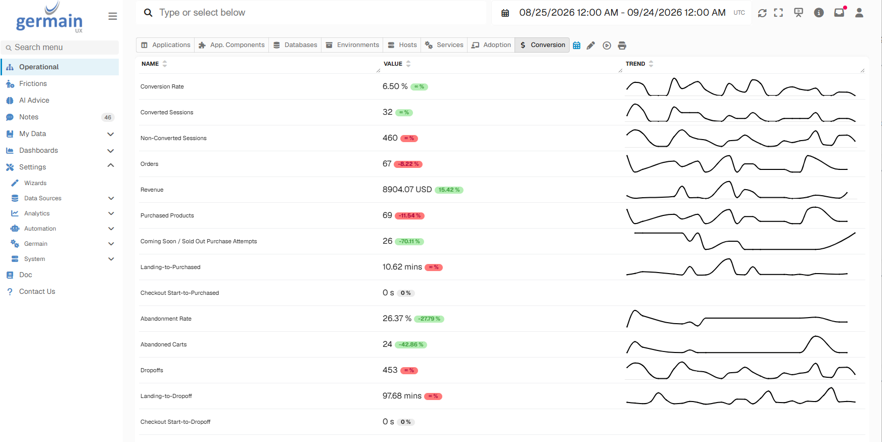Focus the Search menu field
Viewport: 882px width, 442px height.
point(60,48)
